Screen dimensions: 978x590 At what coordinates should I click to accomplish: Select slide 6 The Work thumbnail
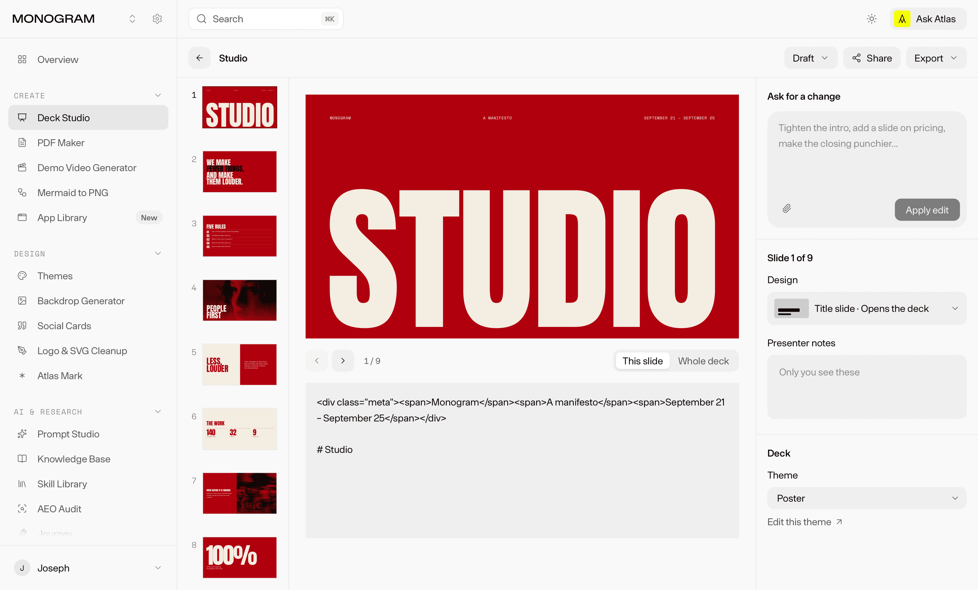[239, 429]
